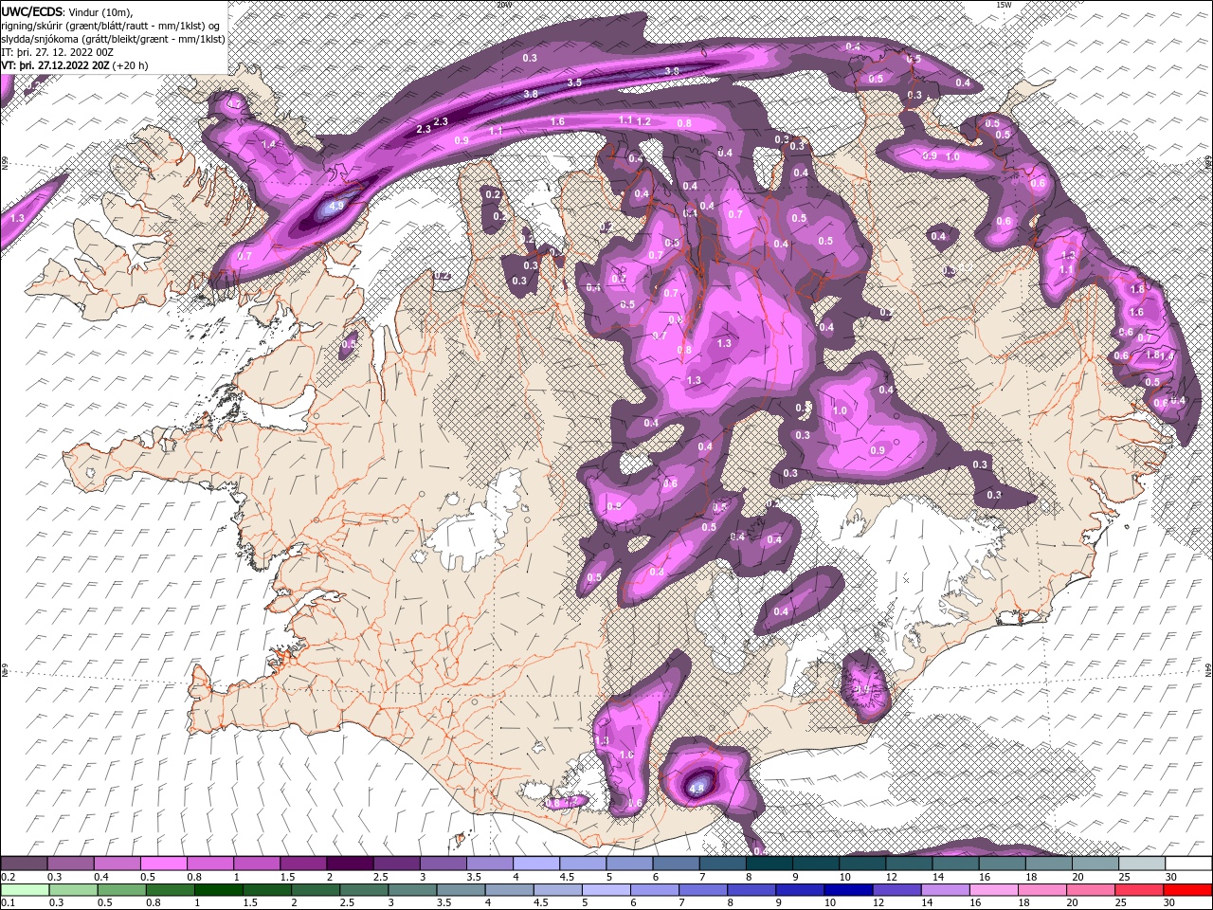1213x910 pixels.
Task: Select top-row bright pink swatch between 0.5 and 0.8
Action: point(163,864)
